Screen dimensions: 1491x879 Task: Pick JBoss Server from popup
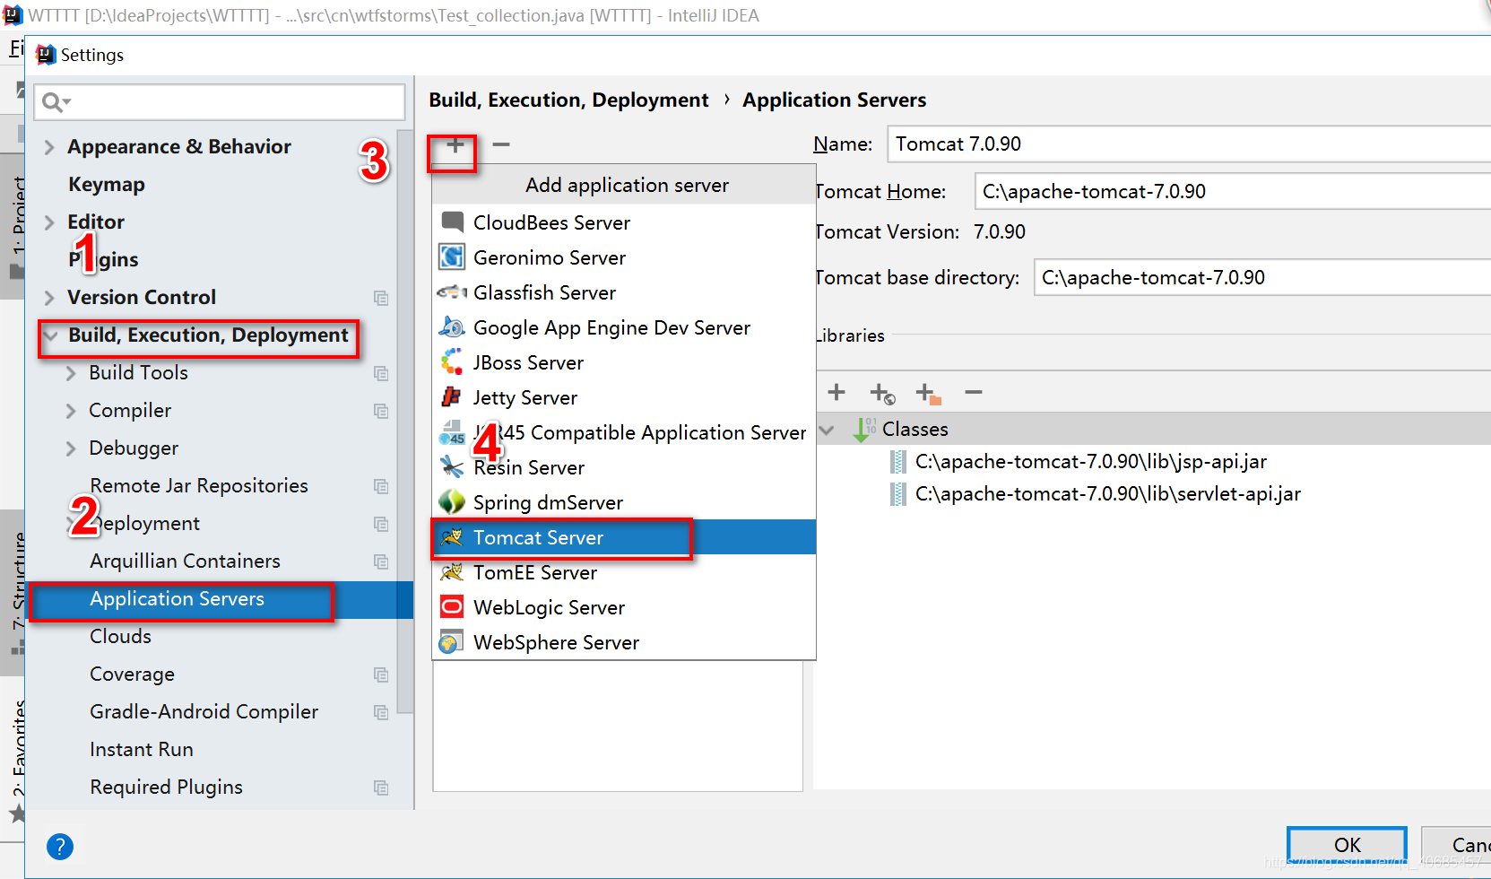[624, 362]
